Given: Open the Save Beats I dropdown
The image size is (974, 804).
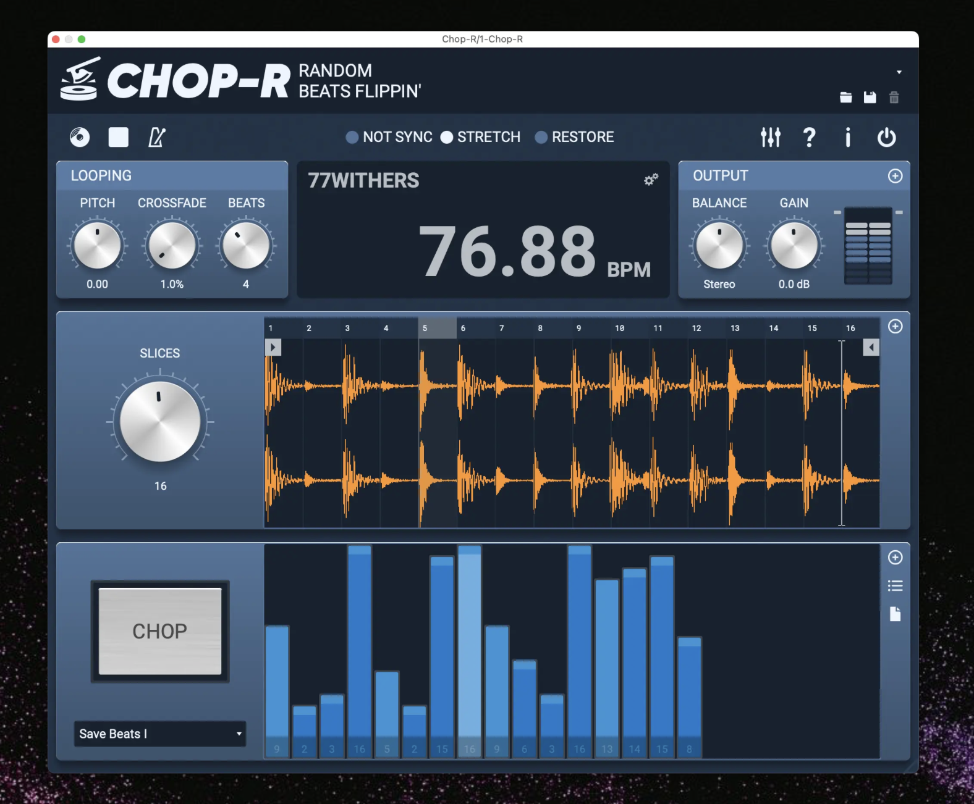Looking at the screenshot, I should pyautogui.click(x=160, y=734).
